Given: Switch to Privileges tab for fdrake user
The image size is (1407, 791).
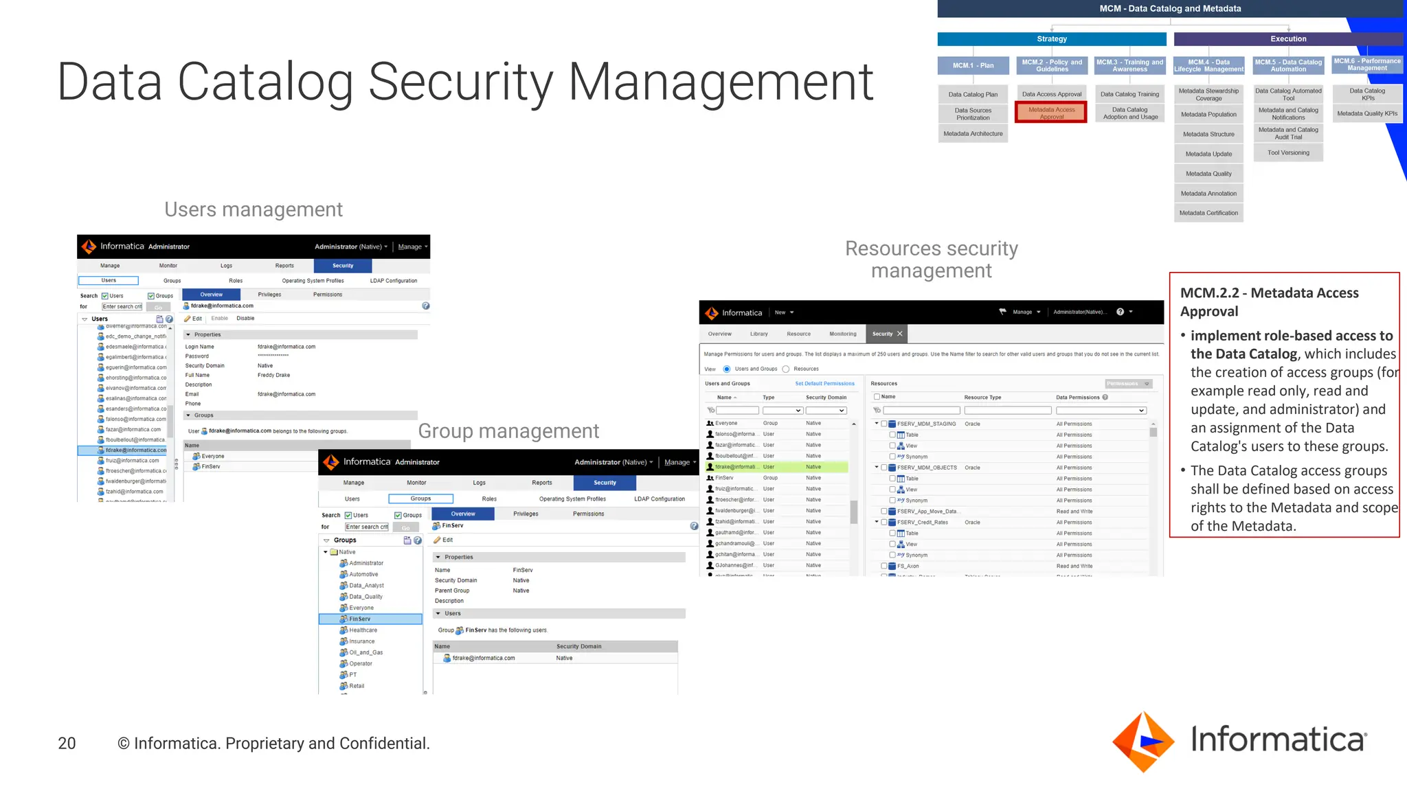Looking at the screenshot, I should (x=270, y=295).
